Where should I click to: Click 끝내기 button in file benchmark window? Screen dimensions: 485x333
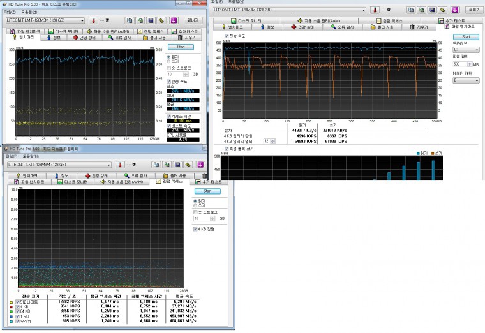coord(474,10)
